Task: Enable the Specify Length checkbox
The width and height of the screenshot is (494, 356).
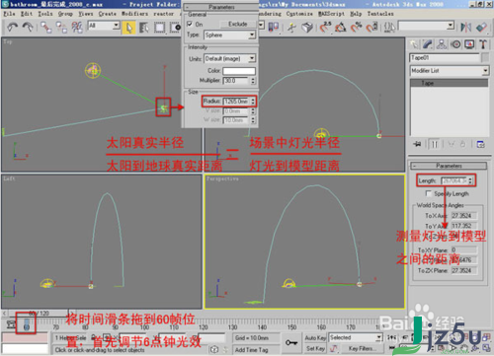Action: pyautogui.click(x=429, y=193)
